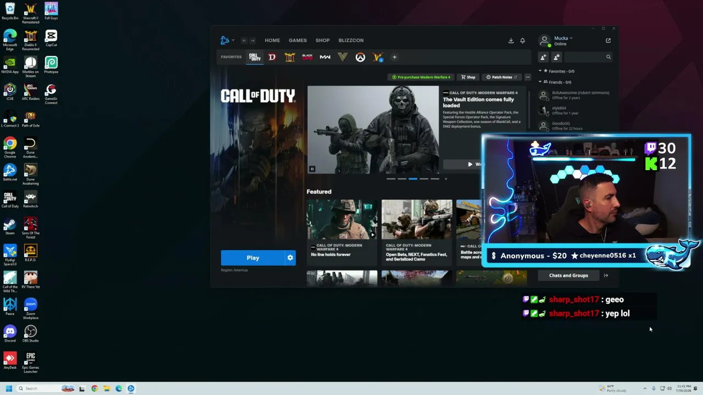Screen dimensions: 703x395
Task: Show hidden icons in the system tray
Action: pos(645,388)
